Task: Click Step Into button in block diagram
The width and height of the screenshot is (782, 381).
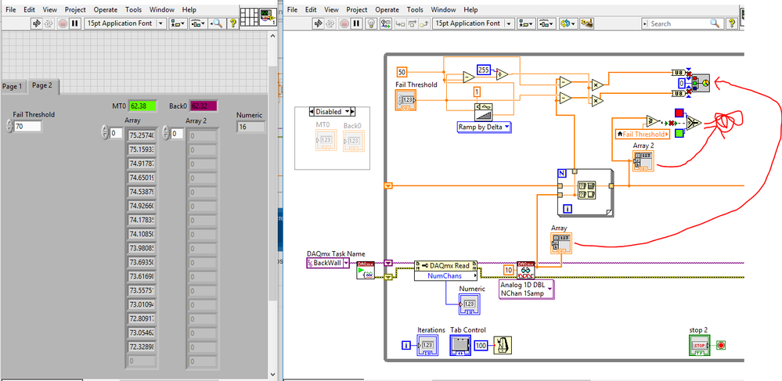Action: click(400, 23)
